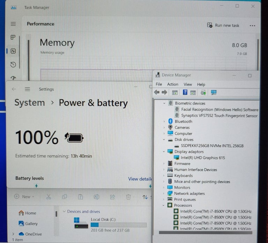Expand Human Interface Devices node

pos(164,169)
